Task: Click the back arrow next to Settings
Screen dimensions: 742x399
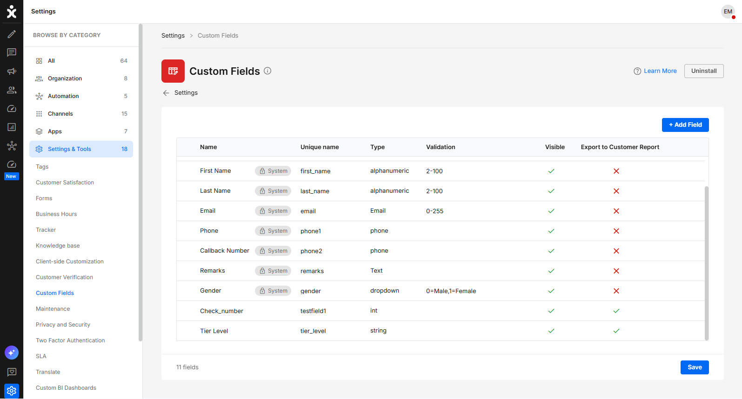Action: pyautogui.click(x=166, y=93)
